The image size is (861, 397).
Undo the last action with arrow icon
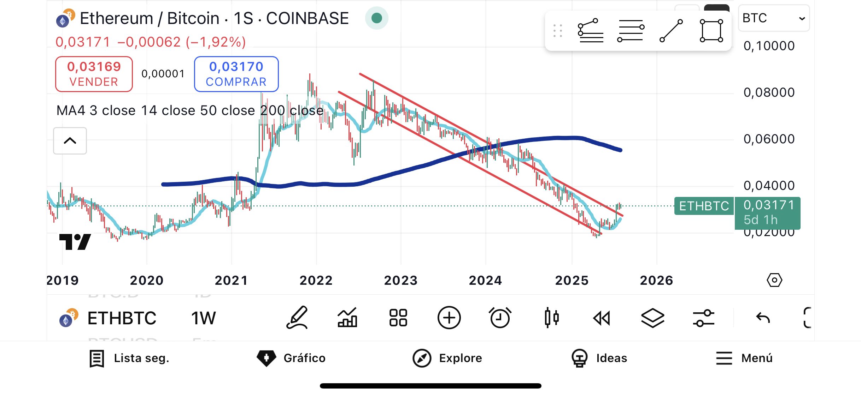pyautogui.click(x=763, y=318)
